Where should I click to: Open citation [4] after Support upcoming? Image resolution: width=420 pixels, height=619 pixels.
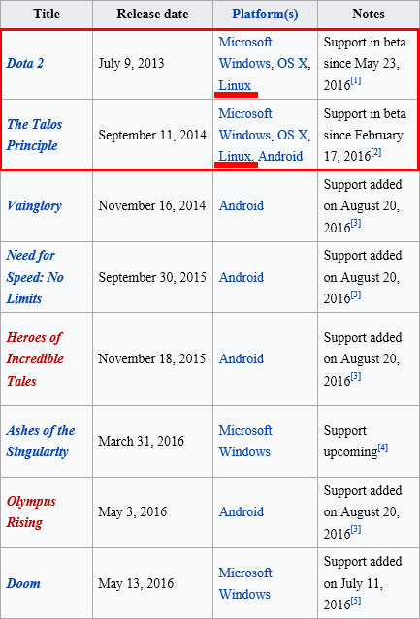point(383,449)
